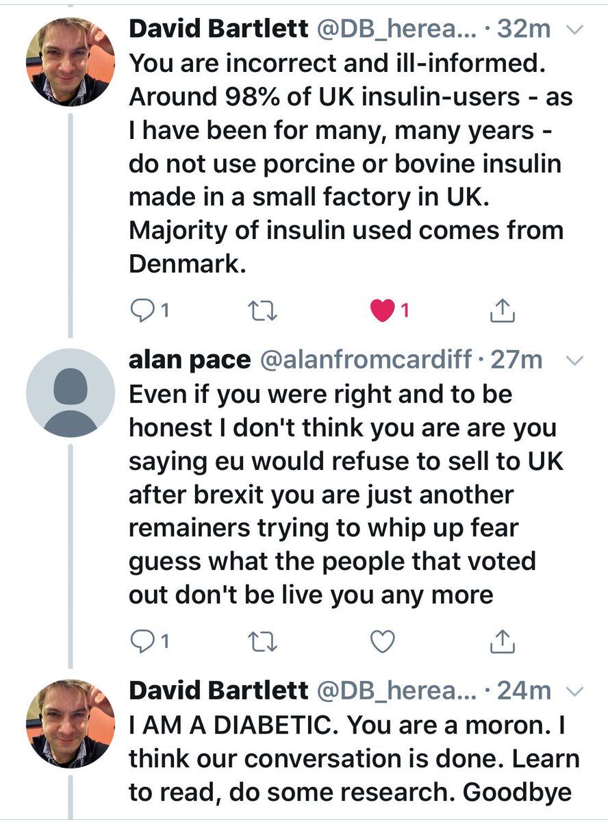
Task: Share alan pace's Brexit tweet
Action: tap(502, 640)
